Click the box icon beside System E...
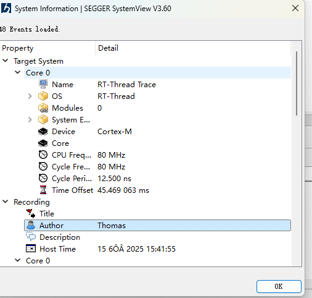Image resolution: width=312 pixels, height=298 pixels. click(x=43, y=119)
